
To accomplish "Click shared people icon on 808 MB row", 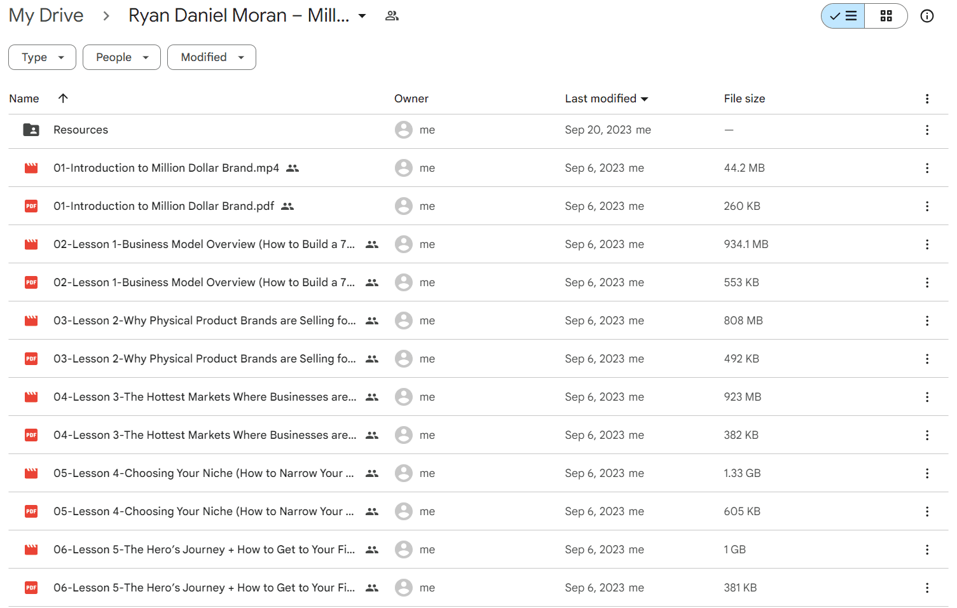I will click(x=372, y=321).
